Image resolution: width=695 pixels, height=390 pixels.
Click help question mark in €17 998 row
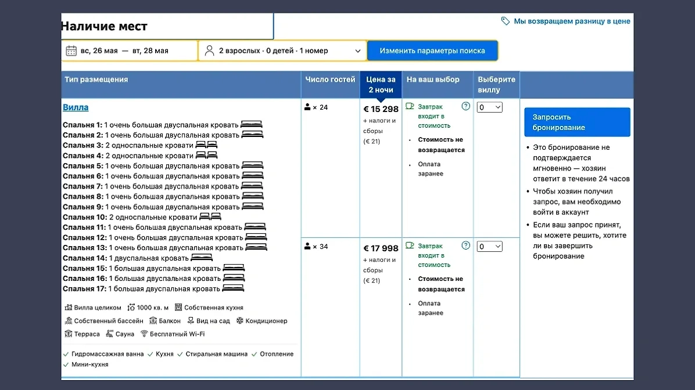click(x=465, y=245)
